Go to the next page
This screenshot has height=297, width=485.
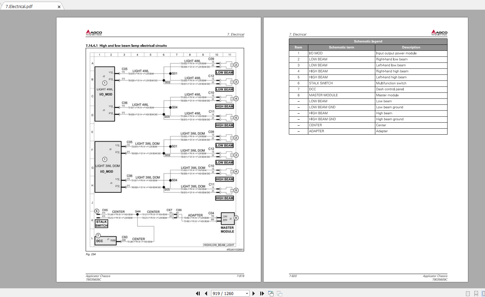tap(254, 293)
